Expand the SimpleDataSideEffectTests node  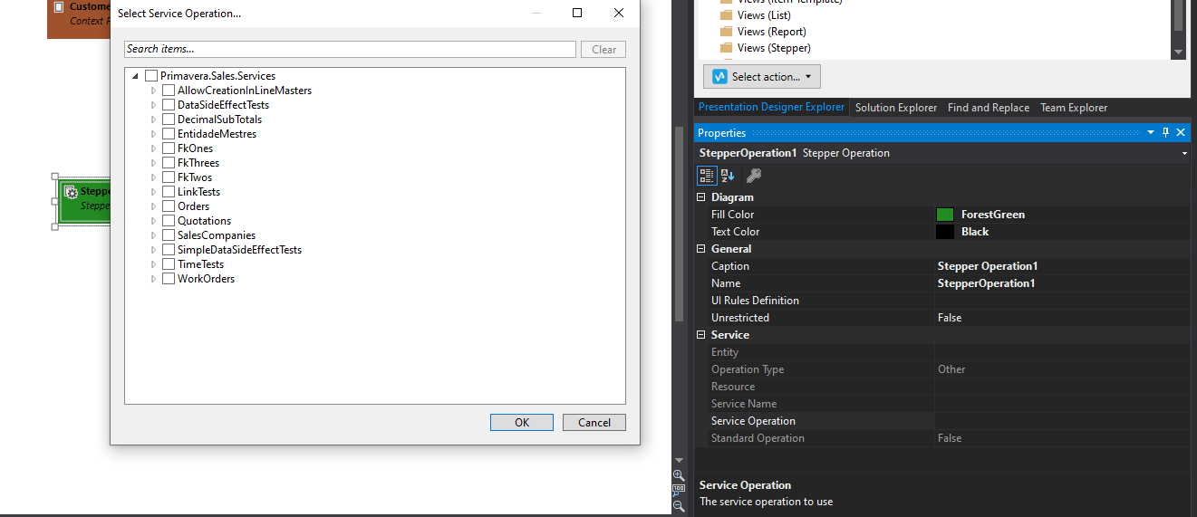(153, 250)
